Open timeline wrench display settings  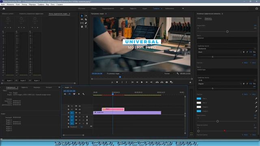pyautogui.click(x=83, y=94)
